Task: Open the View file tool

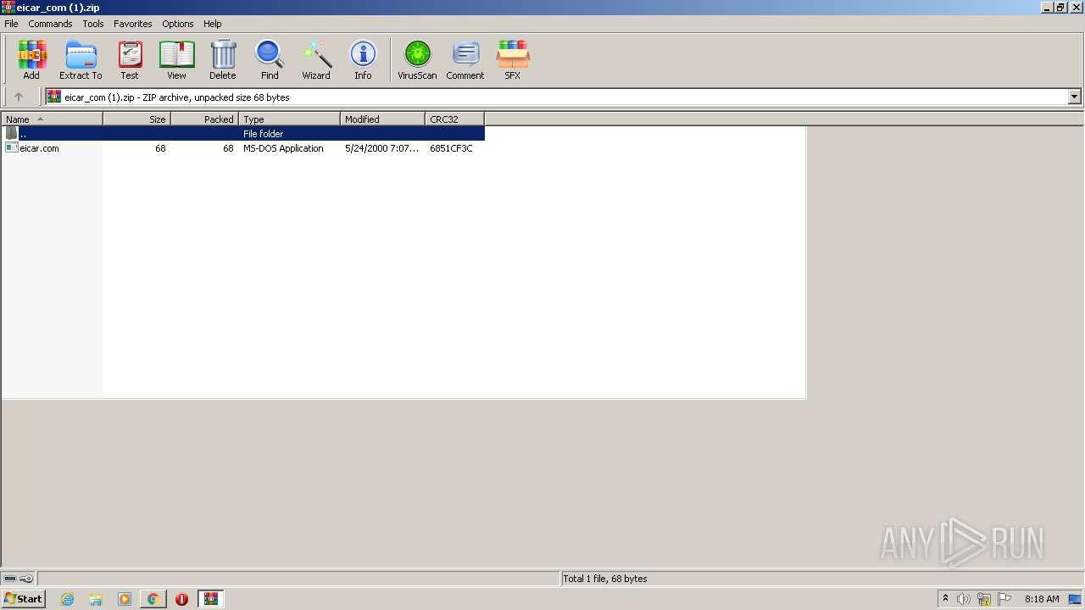Action: click(176, 60)
